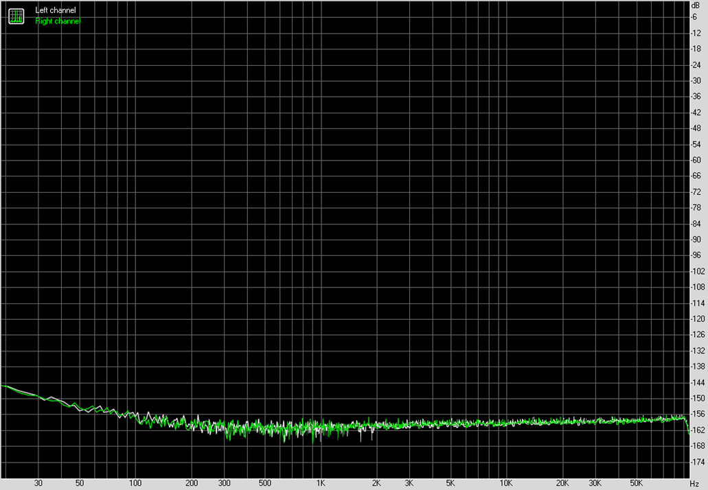
Task: Click the -60 dB axis value
Action: tap(696, 160)
